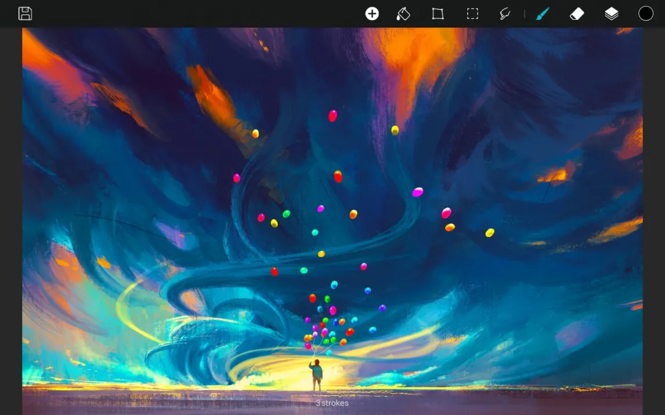The width and height of the screenshot is (665, 415).
Task: Click the topmost red balloon in the painting
Action: coord(332,116)
